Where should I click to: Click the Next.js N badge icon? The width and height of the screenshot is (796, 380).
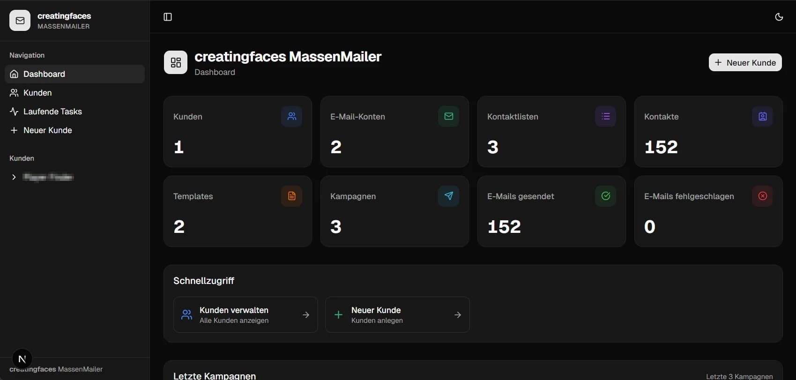coord(22,359)
